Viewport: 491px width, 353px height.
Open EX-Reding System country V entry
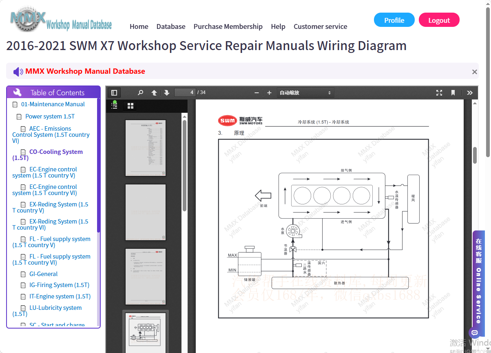point(51,207)
